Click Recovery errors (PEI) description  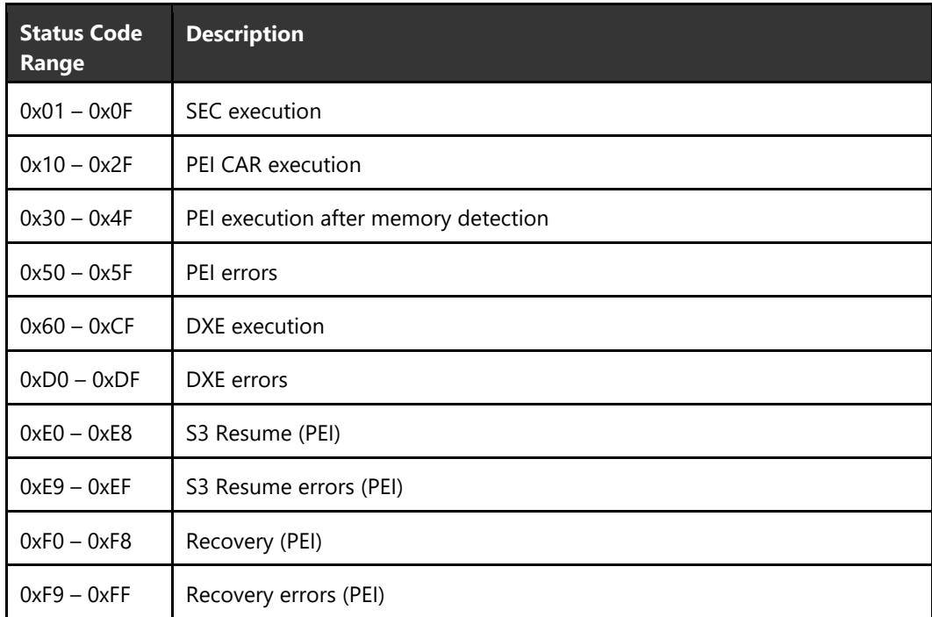point(285,596)
